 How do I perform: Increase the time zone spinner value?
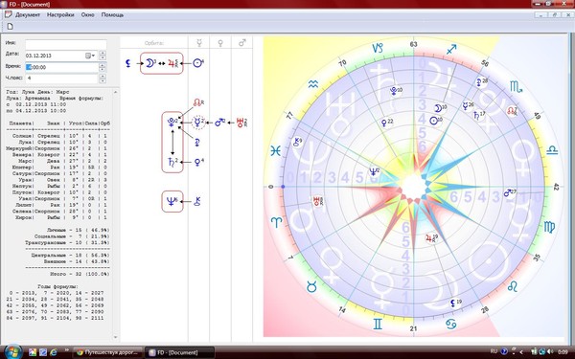(x=103, y=77)
